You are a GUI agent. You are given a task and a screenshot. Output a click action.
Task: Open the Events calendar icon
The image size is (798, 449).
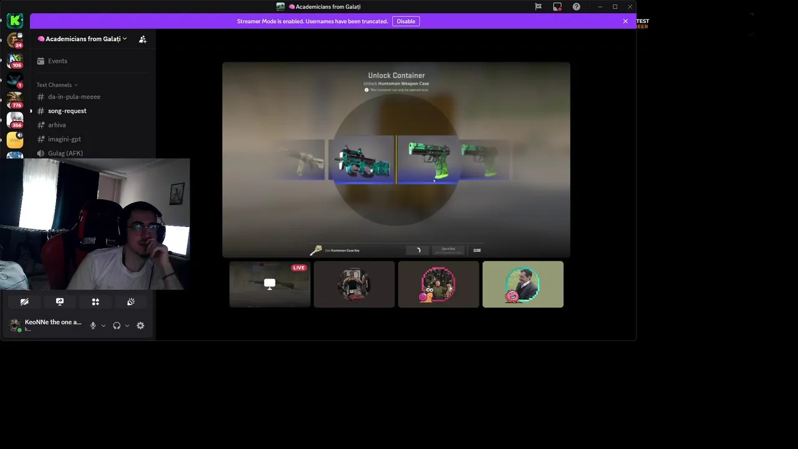click(x=41, y=61)
